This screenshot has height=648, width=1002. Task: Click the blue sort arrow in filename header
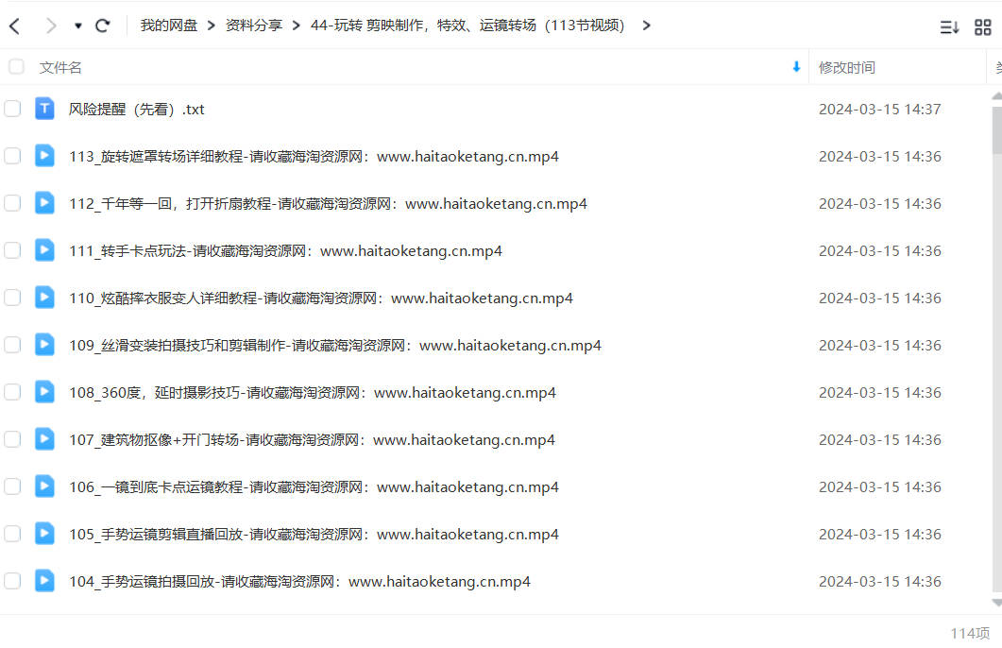coord(796,66)
